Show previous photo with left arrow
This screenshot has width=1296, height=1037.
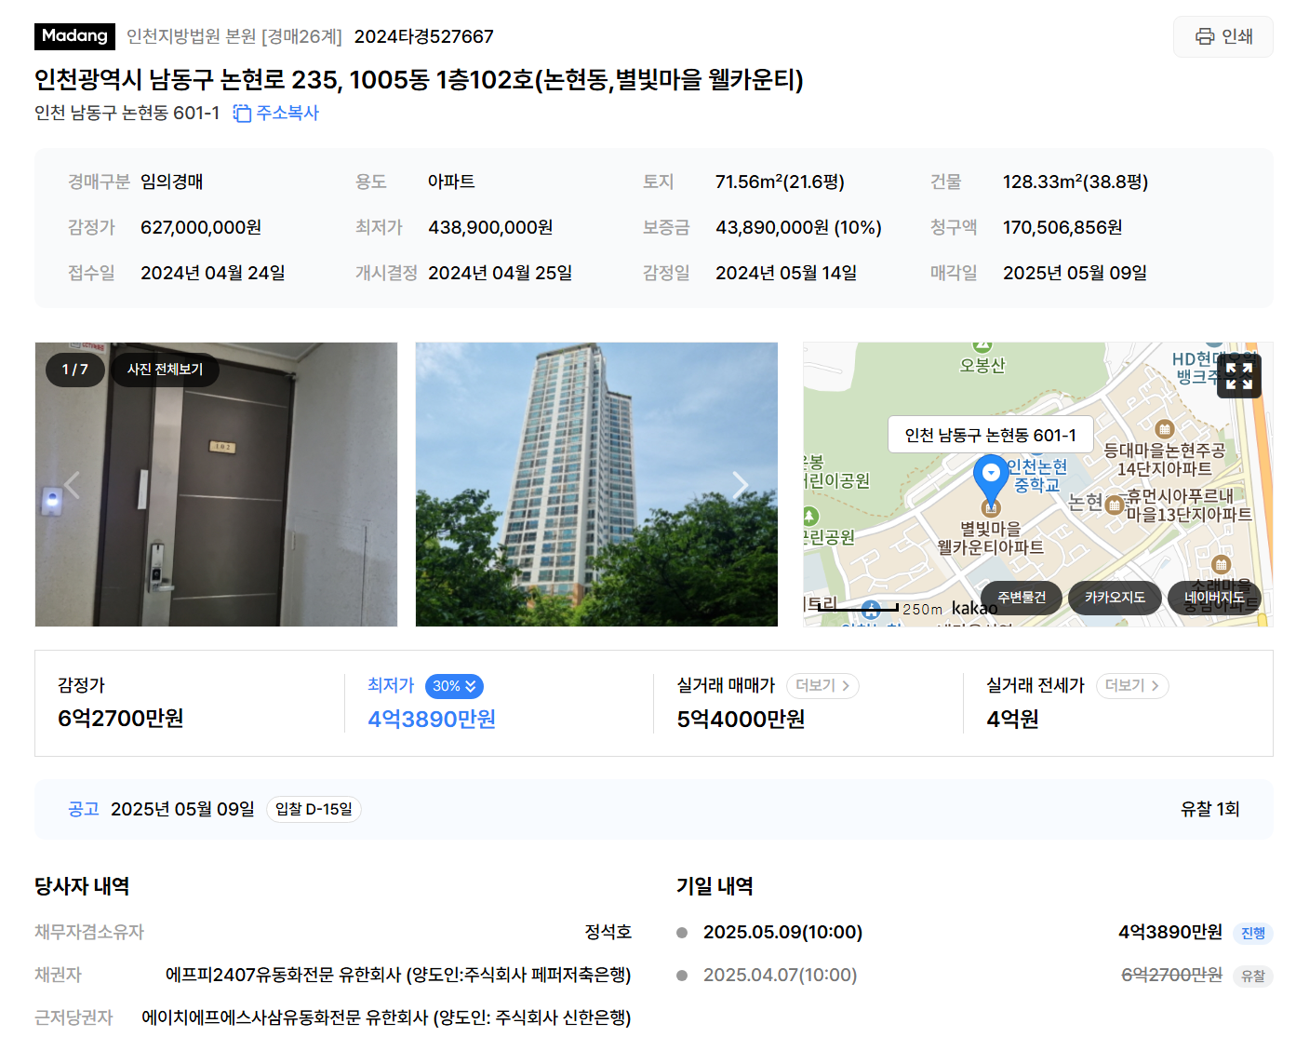tap(73, 485)
